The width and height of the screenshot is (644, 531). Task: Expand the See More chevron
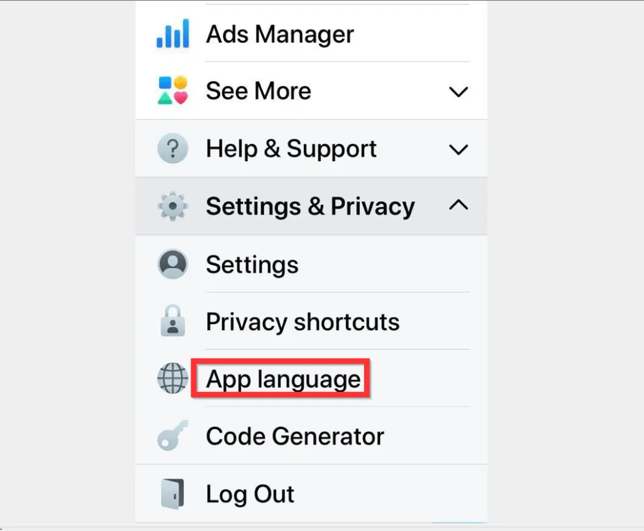pyautogui.click(x=458, y=92)
